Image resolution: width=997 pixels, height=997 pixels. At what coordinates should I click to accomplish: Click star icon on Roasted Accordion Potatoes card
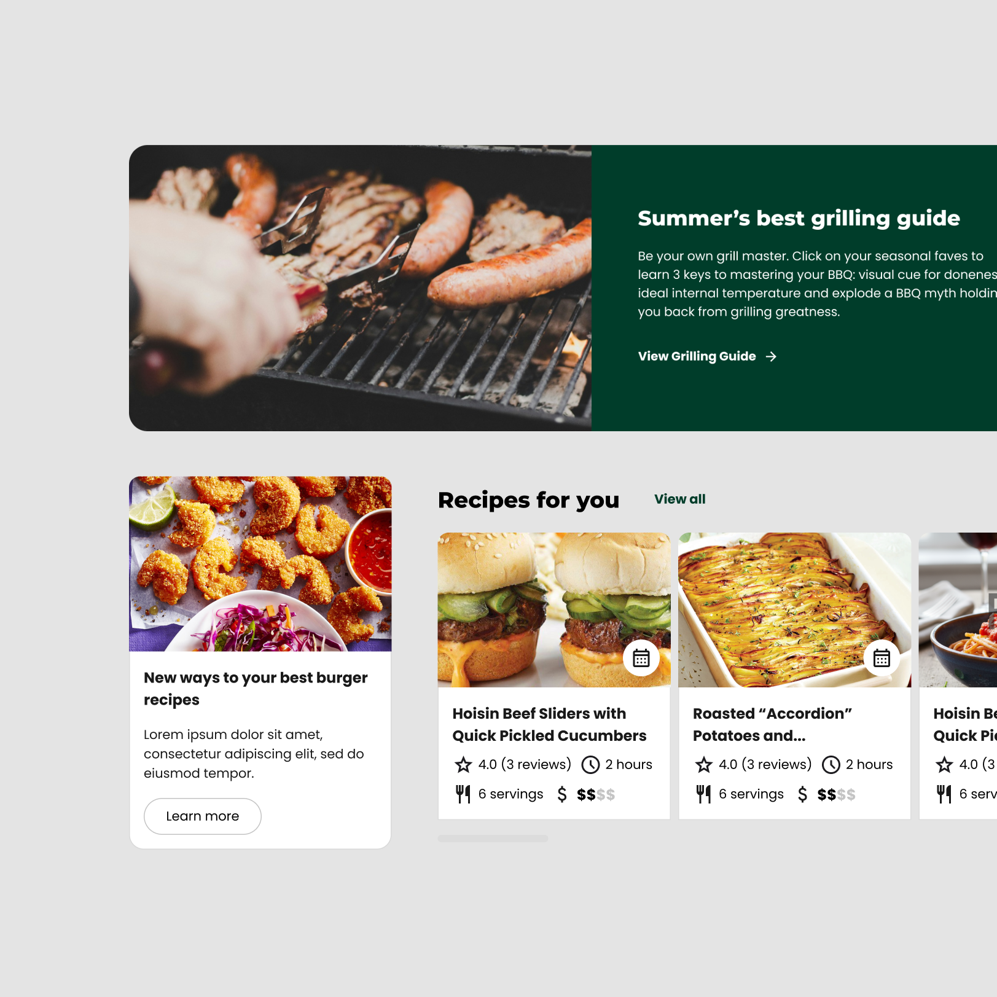click(704, 765)
